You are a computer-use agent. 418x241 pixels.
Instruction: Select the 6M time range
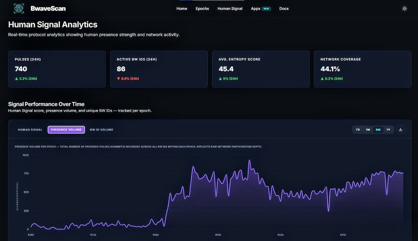pyautogui.click(x=378, y=130)
